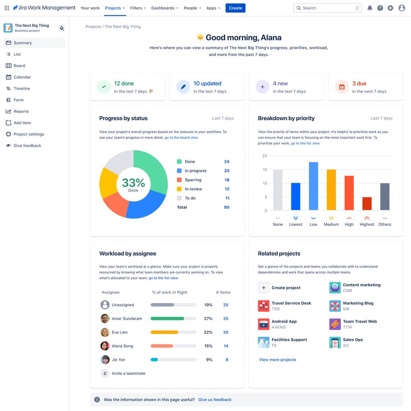The height and width of the screenshot is (411, 411).
Task: Click the In review count 12
Action: (x=227, y=189)
